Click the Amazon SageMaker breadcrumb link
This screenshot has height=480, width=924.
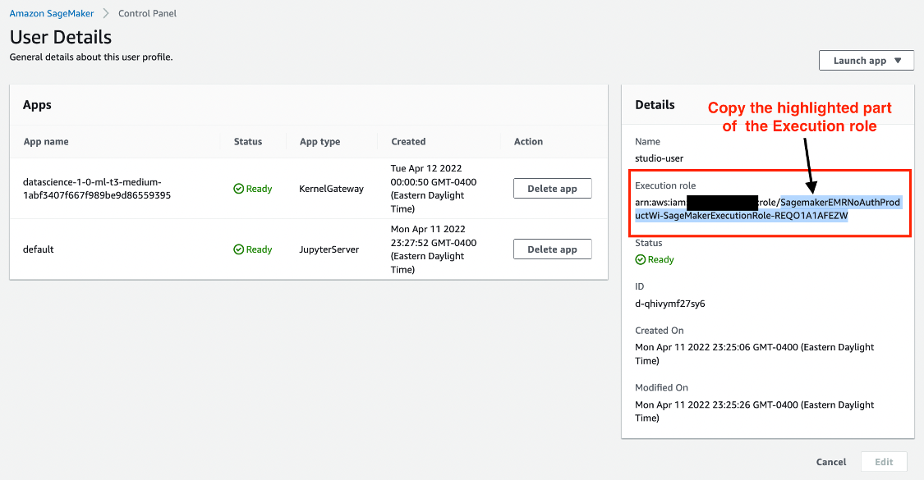(x=51, y=14)
